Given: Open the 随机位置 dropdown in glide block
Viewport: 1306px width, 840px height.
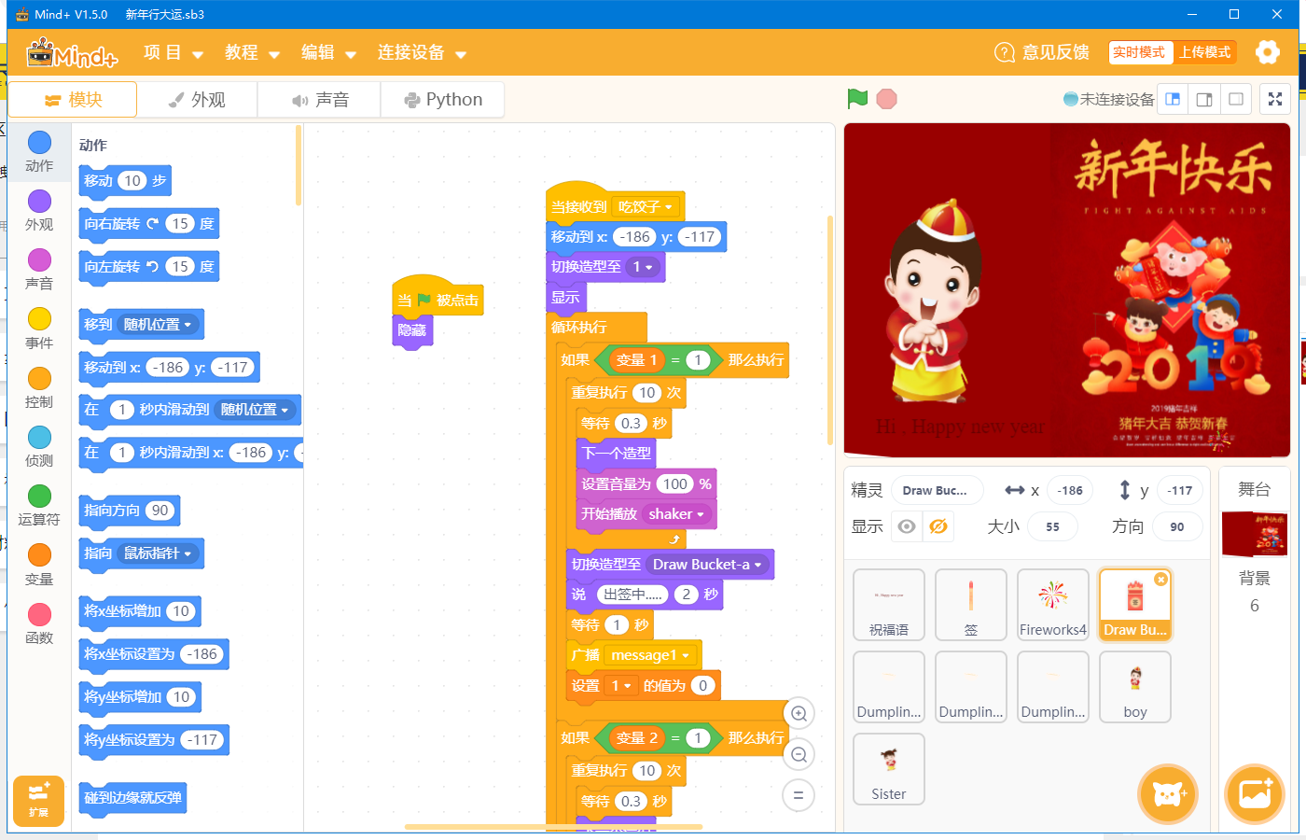Looking at the screenshot, I should [x=255, y=410].
